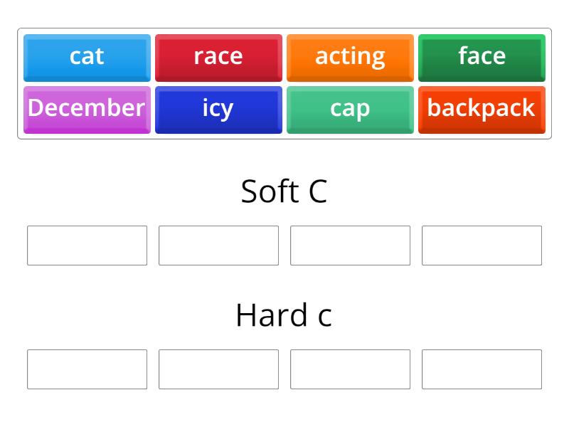Pick the teal 'cap' word tile

tap(350, 109)
